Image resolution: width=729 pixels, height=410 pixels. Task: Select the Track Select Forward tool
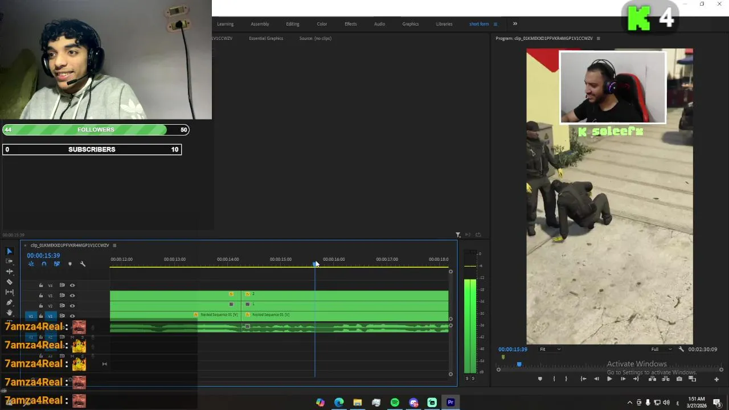click(x=9, y=261)
